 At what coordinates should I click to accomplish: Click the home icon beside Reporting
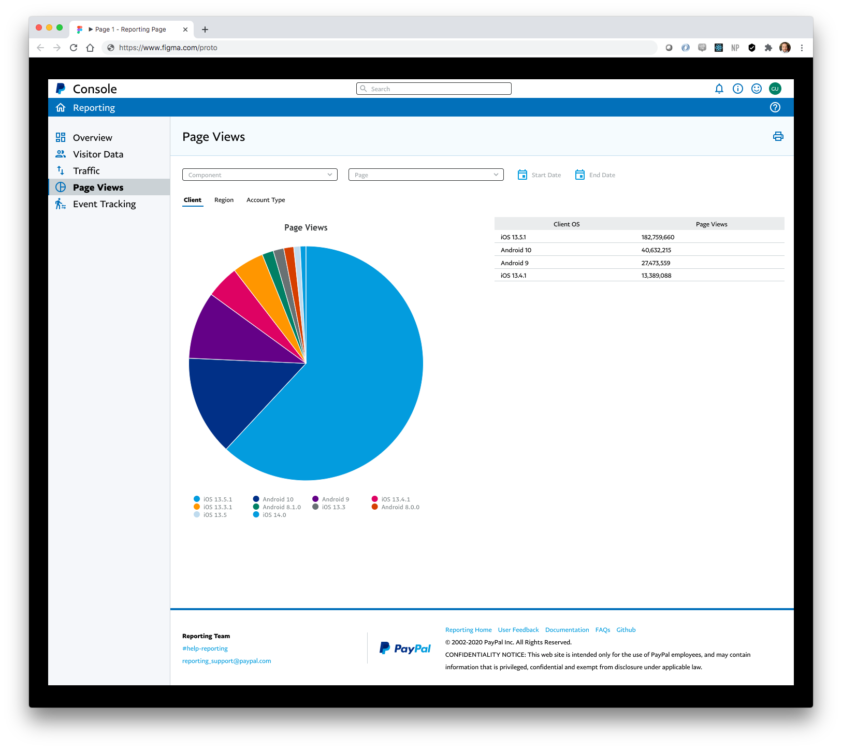click(61, 107)
